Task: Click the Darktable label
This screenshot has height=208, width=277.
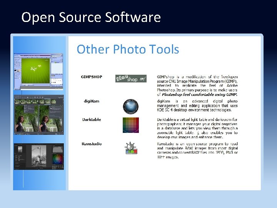Action: tap(92, 119)
